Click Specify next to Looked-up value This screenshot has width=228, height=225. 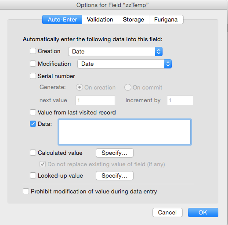pyautogui.click(x=115, y=175)
